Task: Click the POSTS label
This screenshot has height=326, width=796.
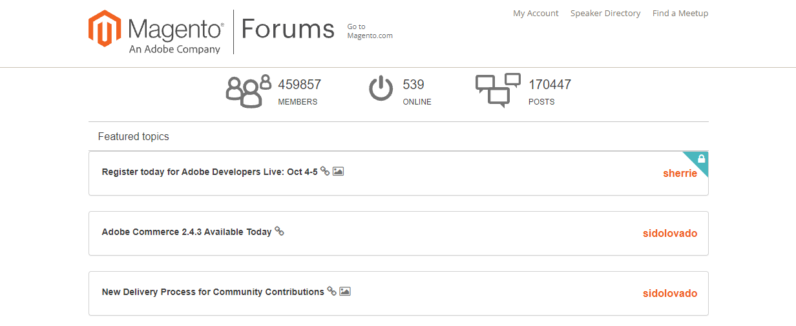Action: point(541,102)
